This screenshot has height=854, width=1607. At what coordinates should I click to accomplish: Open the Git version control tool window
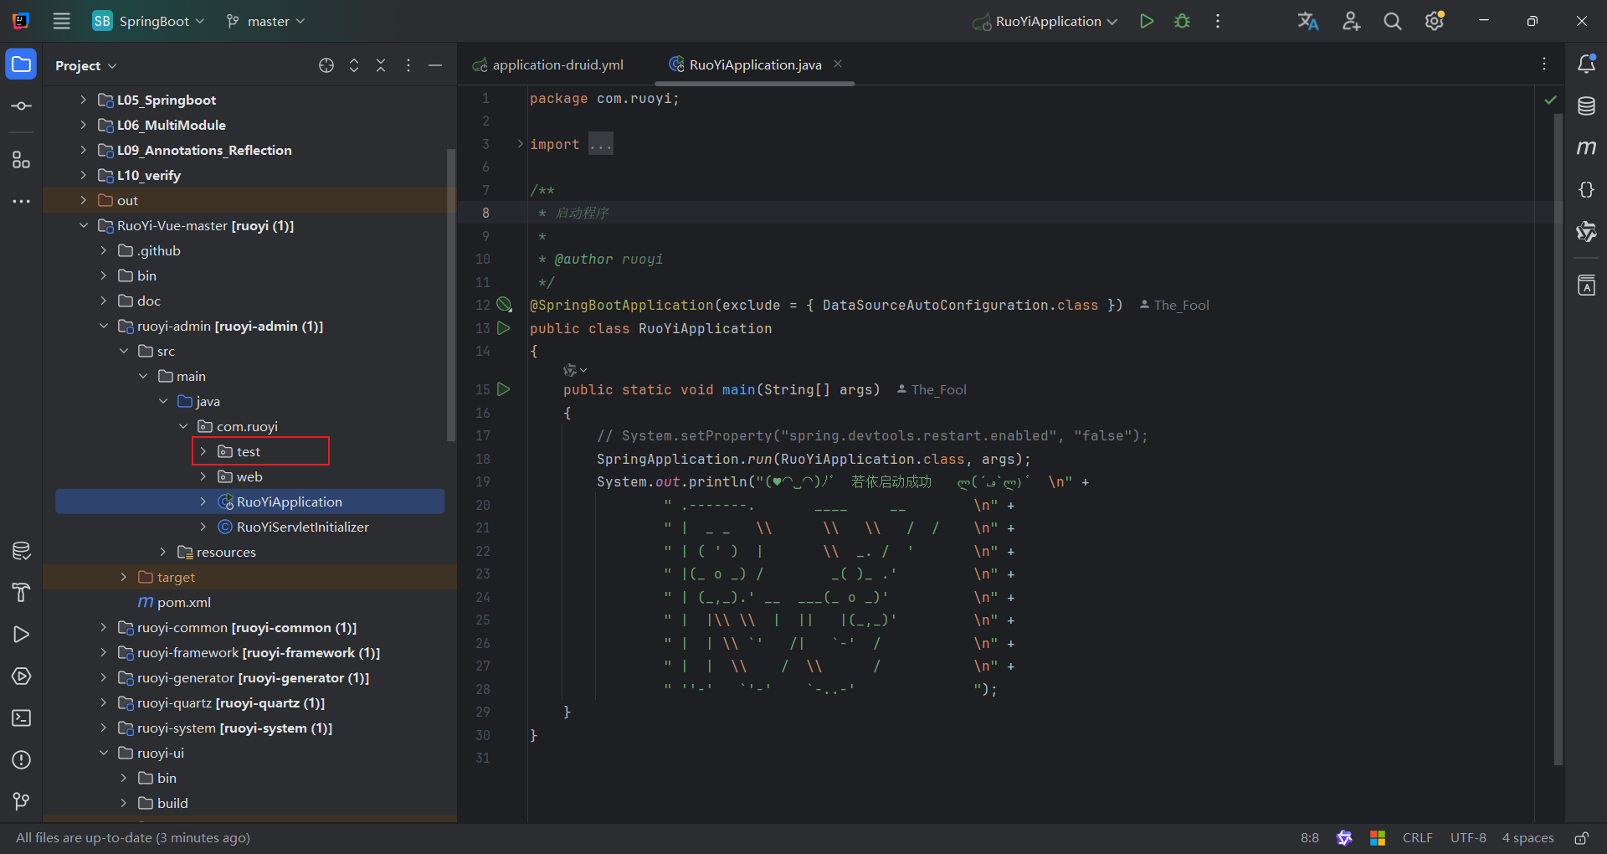(x=21, y=802)
